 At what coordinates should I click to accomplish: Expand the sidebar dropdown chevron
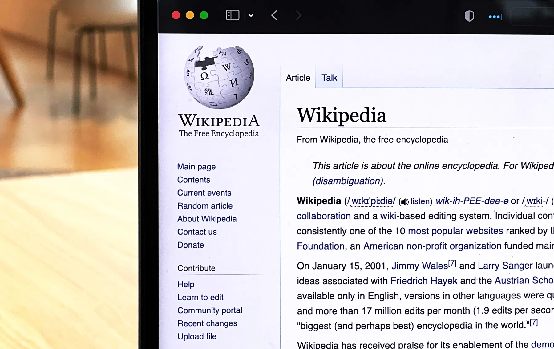click(x=251, y=15)
